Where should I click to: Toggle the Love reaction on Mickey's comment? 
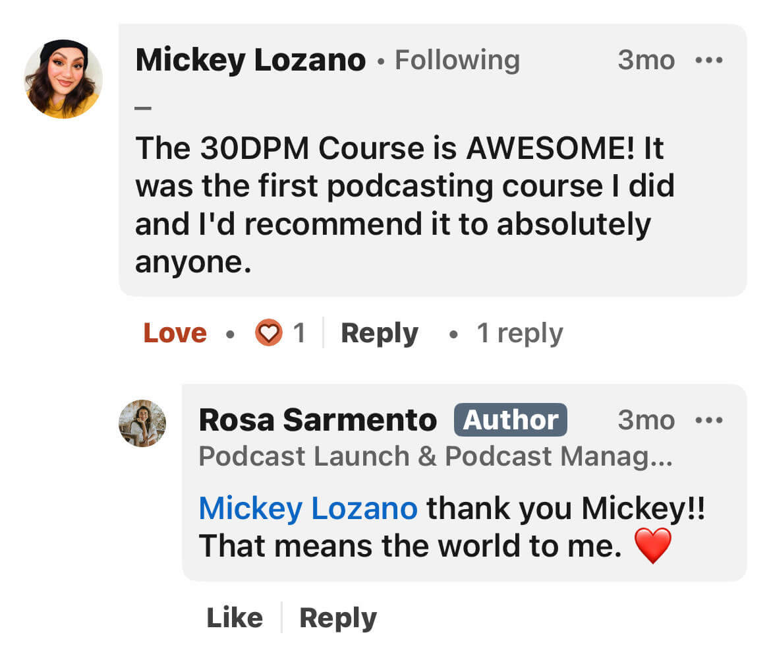[x=175, y=333]
